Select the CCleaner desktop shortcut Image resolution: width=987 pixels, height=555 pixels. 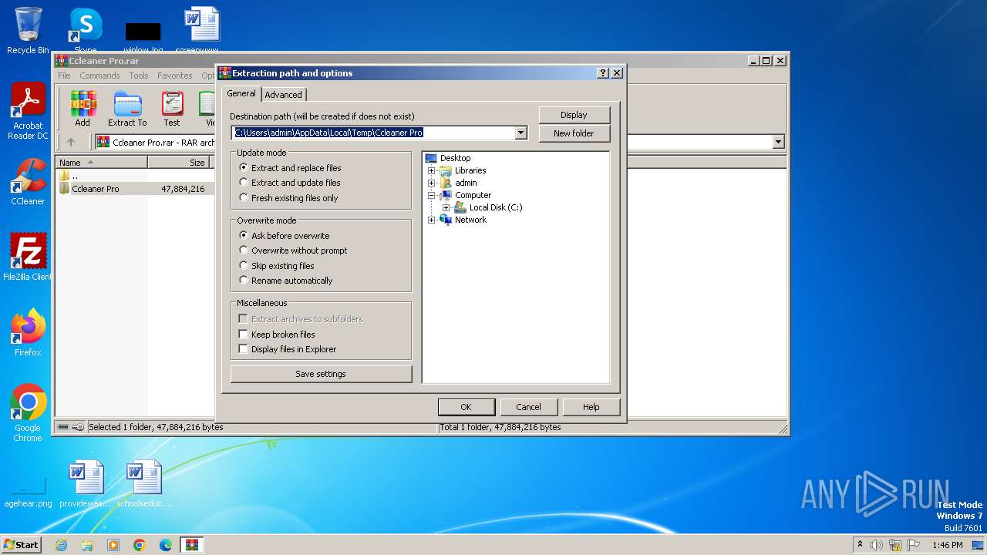tap(28, 182)
